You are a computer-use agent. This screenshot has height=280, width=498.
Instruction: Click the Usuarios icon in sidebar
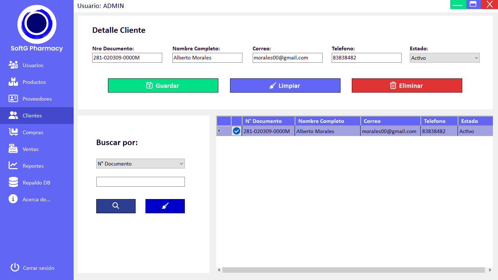coord(13,65)
